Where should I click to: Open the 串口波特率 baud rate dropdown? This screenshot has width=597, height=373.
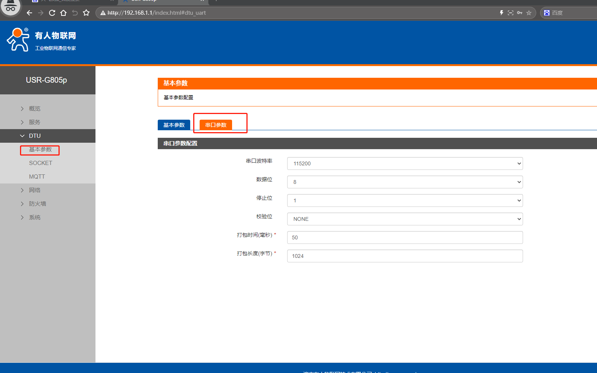405,163
